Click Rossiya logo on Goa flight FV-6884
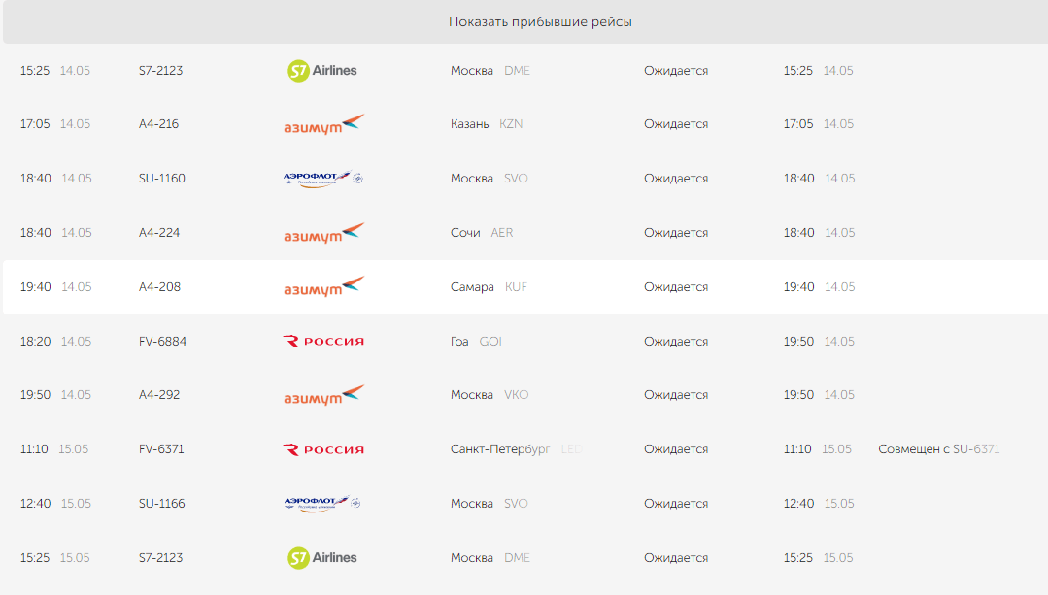Image resolution: width=1048 pixels, height=595 pixels. coord(323,342)
